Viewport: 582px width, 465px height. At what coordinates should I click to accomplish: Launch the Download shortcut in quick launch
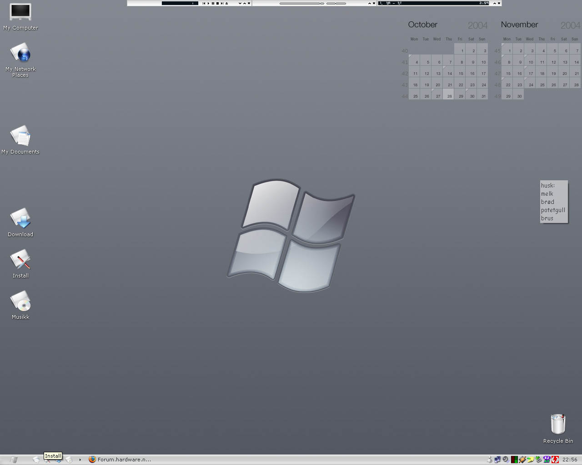pos(58,460)
